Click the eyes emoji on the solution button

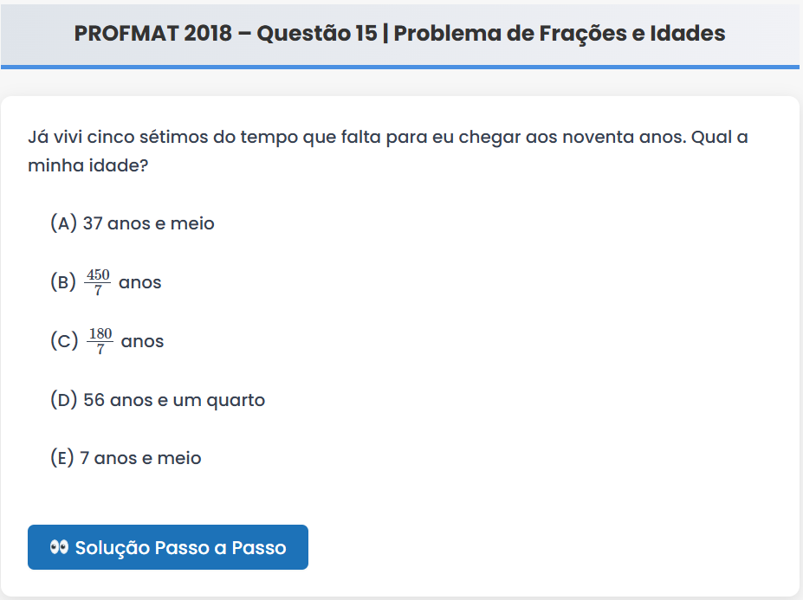[x=59, y=547]
